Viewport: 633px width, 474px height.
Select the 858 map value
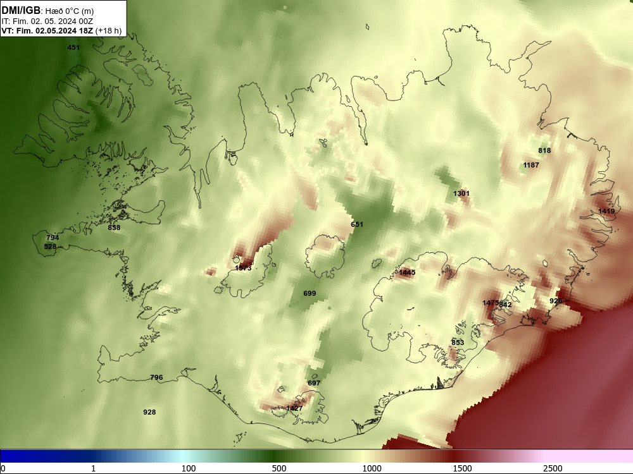114,228
